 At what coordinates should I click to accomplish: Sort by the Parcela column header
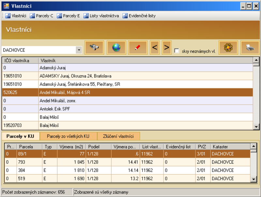[29, 147]
